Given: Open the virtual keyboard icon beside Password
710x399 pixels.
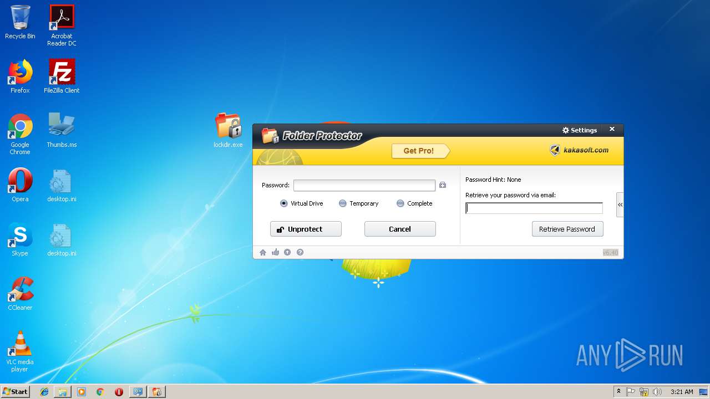Looking at the screenshot, I should pyautogui.click(x=443, y=185).
